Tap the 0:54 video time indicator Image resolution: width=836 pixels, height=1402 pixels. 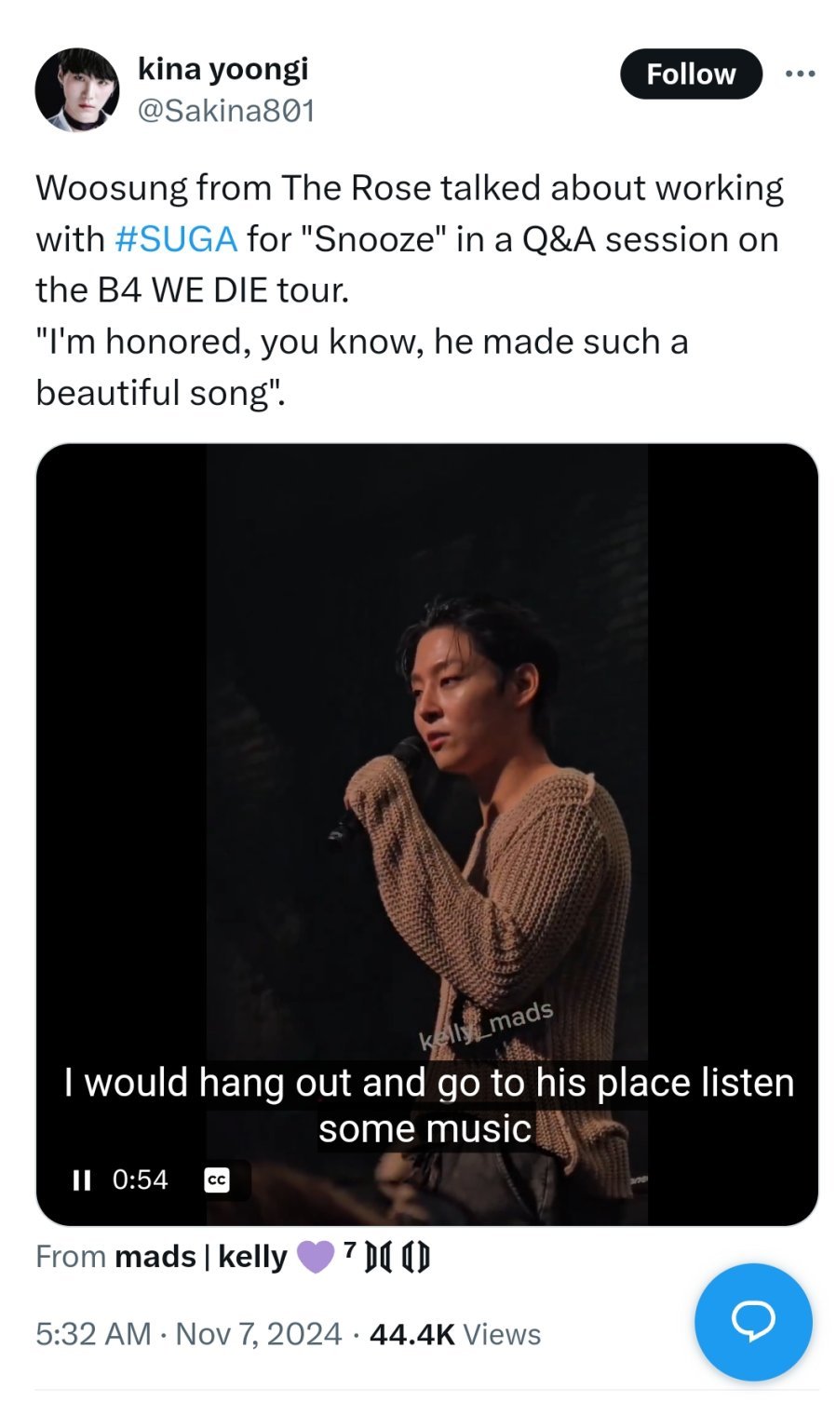coord(140,1180)
